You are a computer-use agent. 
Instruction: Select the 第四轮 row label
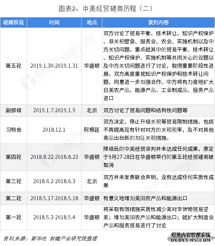coord(13,157)
